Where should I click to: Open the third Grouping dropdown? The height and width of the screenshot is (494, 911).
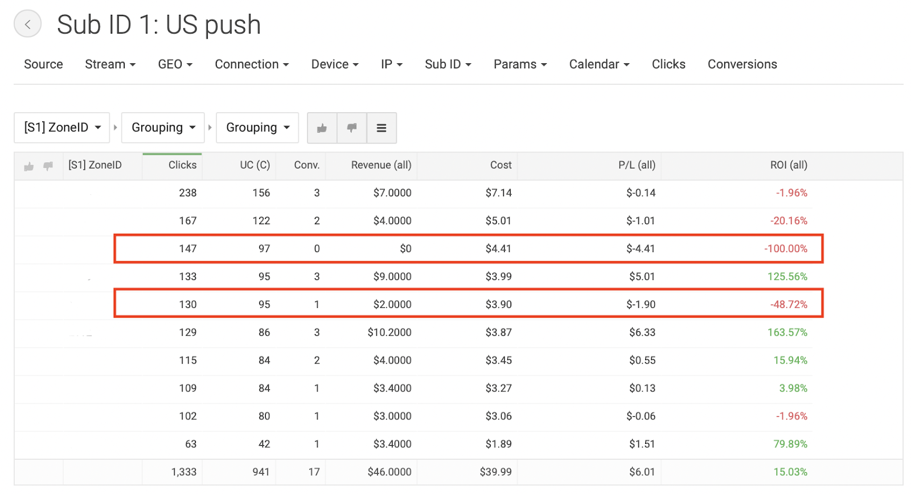click(x=257, y=127)
